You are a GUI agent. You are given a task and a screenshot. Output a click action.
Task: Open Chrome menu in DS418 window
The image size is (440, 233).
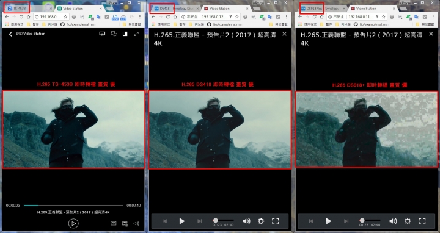[286, 17]
